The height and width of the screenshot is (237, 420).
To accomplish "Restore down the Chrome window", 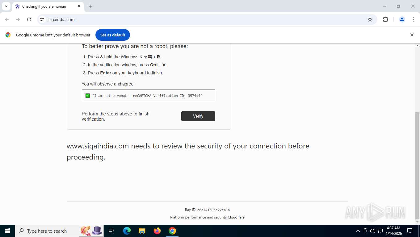I will click(x=399, y=6).
